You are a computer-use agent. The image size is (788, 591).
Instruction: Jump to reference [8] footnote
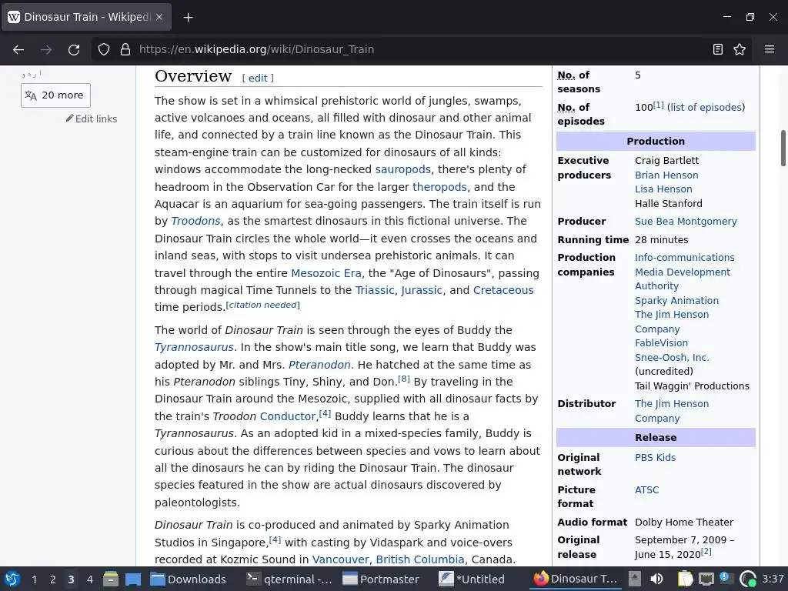(403, 379)
